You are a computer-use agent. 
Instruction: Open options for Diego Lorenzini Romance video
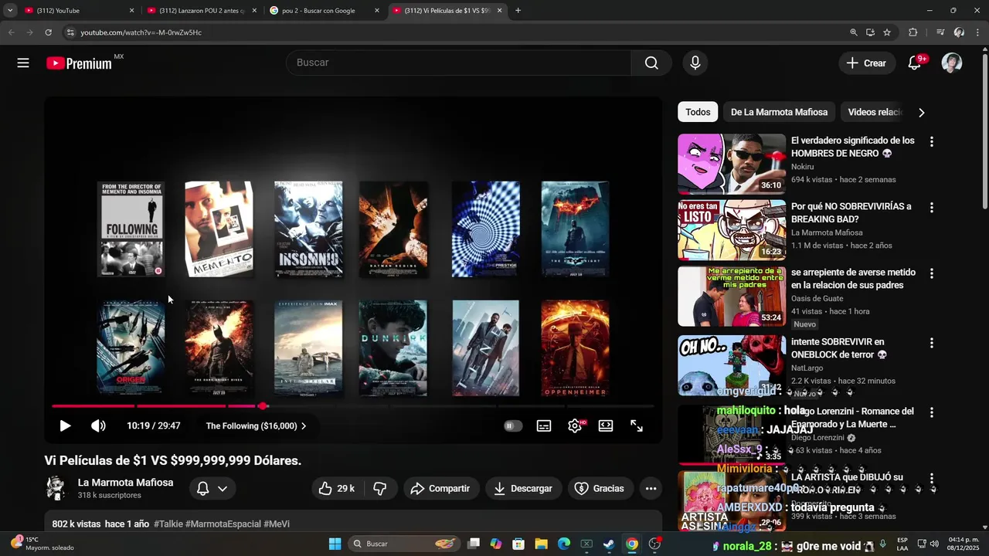(x=932, y=412)
